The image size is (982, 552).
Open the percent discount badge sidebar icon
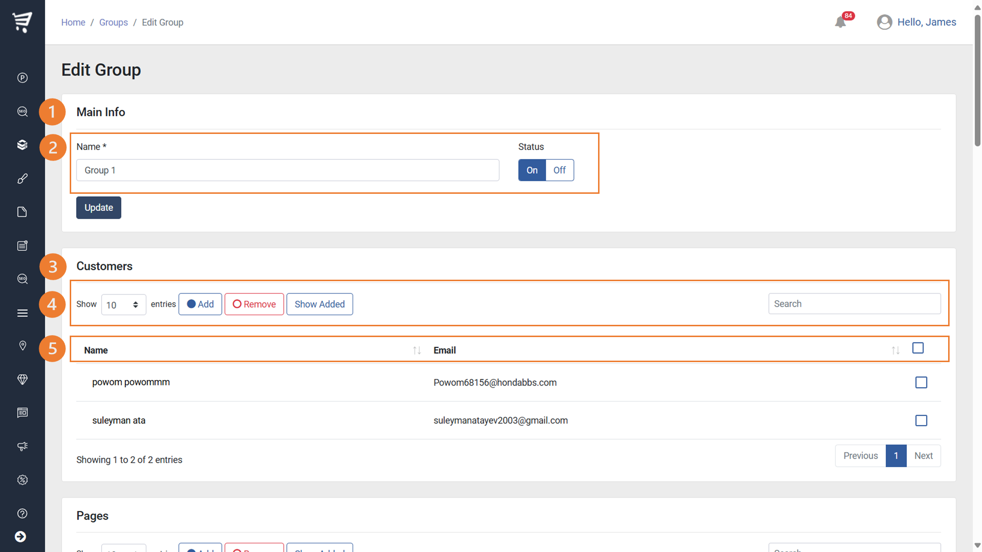22,480
